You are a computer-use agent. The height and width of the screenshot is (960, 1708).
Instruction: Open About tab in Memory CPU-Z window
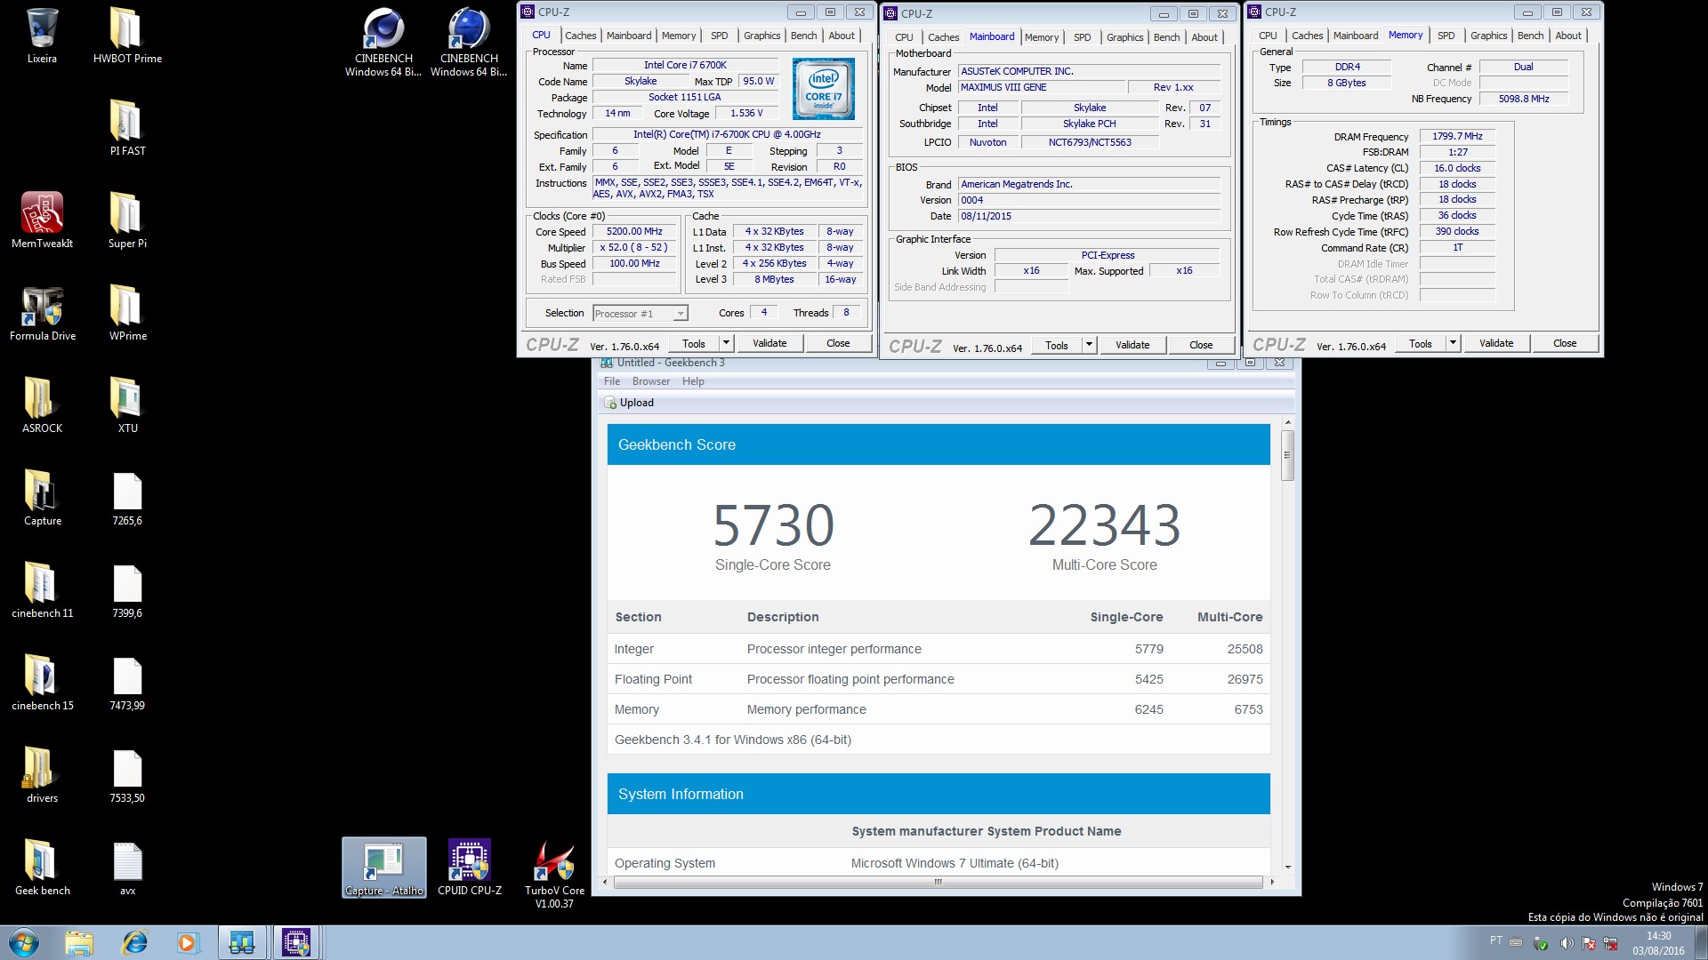click(1568, 36)
